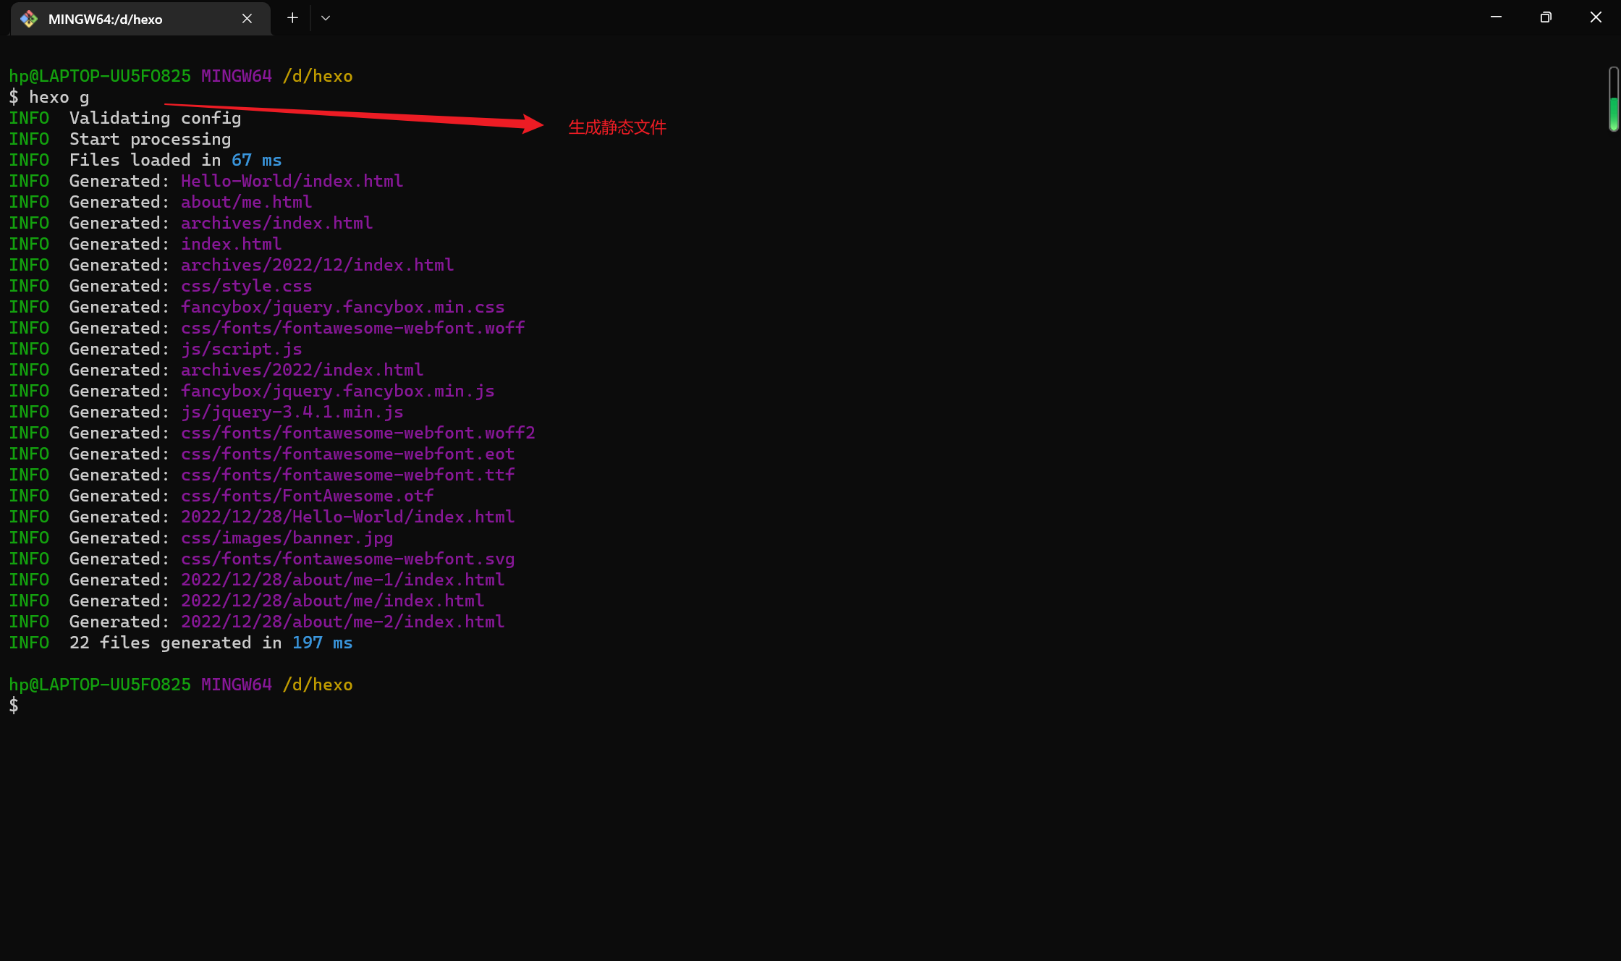
Task: Click 'Files loaded in' text
Action: click(145, 161)
